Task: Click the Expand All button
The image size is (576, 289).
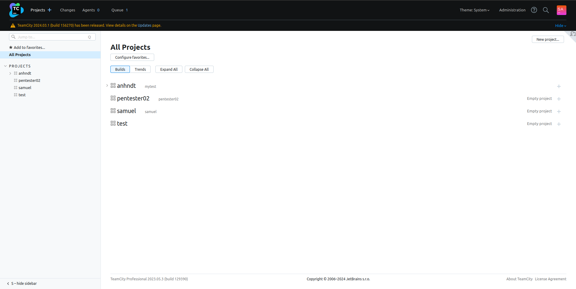Action: 169,69
